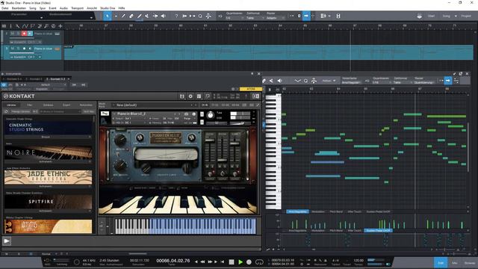Click the Record button in transport
The height and width of the screenshot is (269, 478).
pos(249,262)
